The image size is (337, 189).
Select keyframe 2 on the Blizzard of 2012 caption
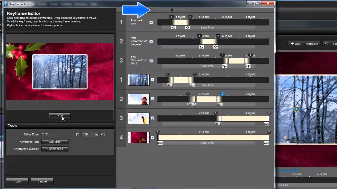click(251, 55)
